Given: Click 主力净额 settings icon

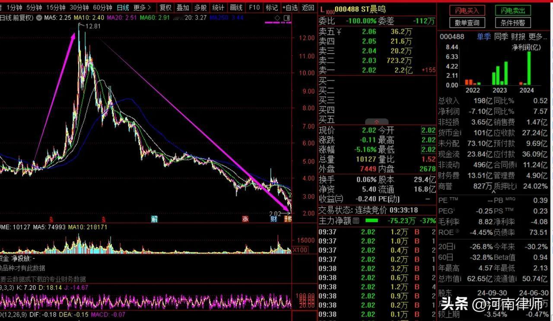Looking at the screenshot, I should tap(356, 221).
